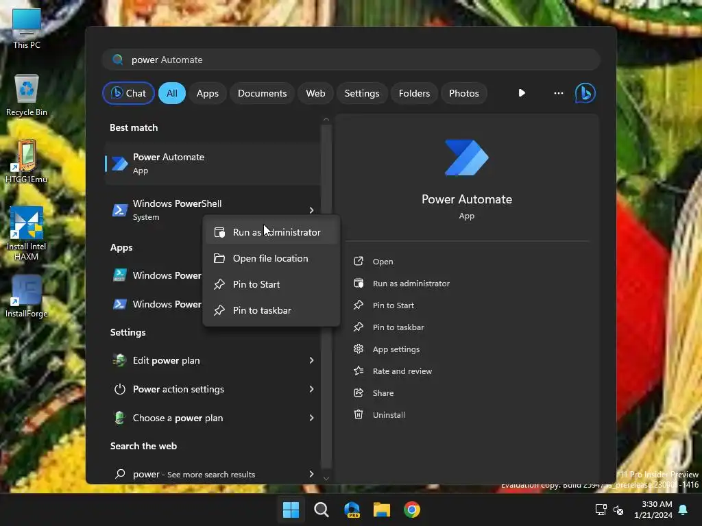Expand Power action settings chevron
This screenshot has height=526, width=702.
(311, 389)
